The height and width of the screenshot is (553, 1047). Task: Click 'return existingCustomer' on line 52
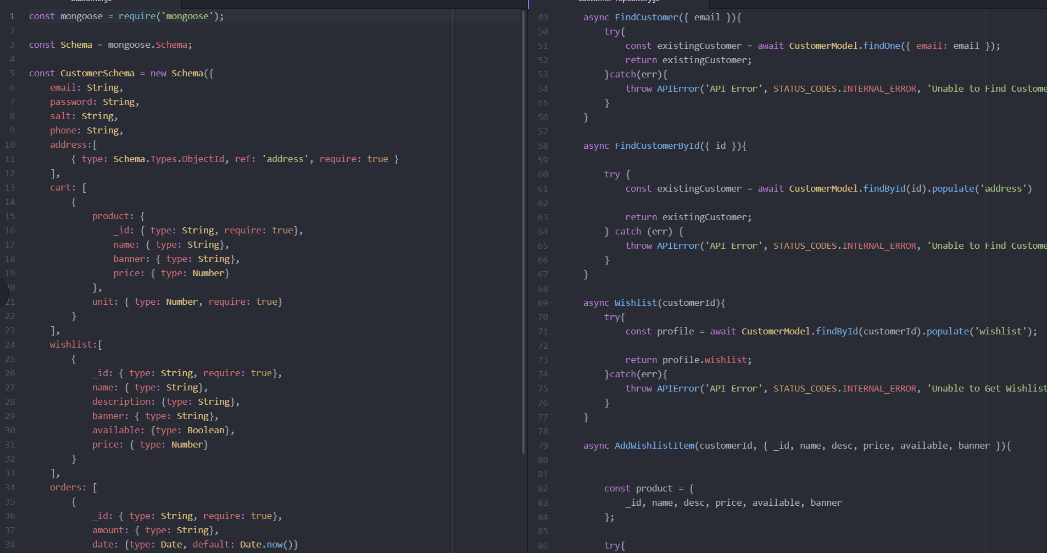pyautogui.click(x=686, y=60)
